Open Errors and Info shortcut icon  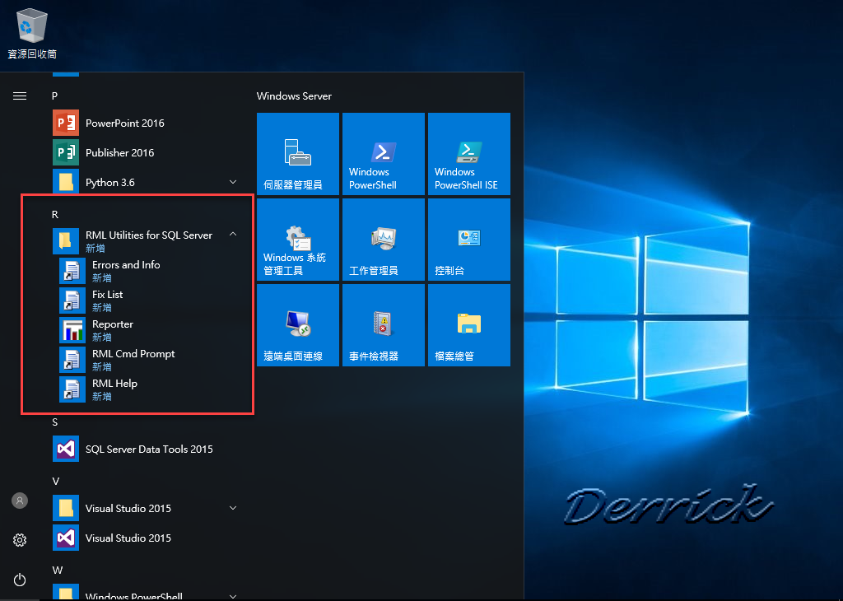pos(72,270)
